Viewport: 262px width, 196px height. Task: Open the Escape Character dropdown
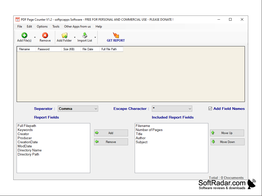(172, 109)
